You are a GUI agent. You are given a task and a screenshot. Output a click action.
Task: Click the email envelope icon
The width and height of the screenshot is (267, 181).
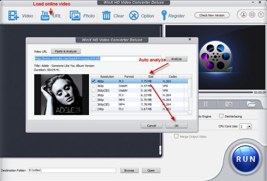click(x=252, y=15)
